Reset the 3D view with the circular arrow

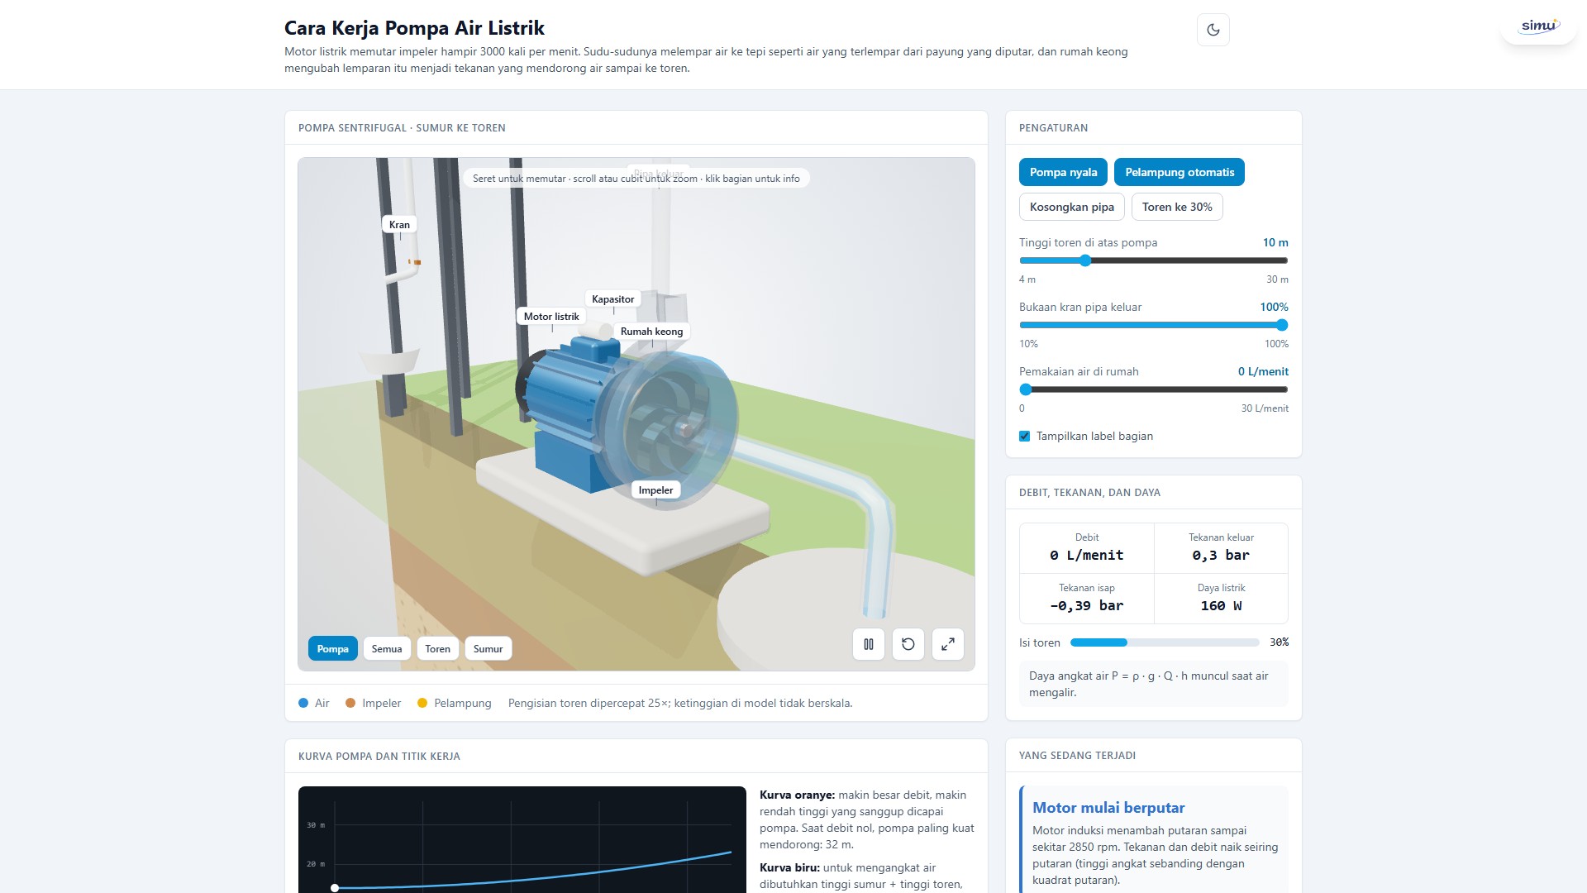click(x=908, y=644)
